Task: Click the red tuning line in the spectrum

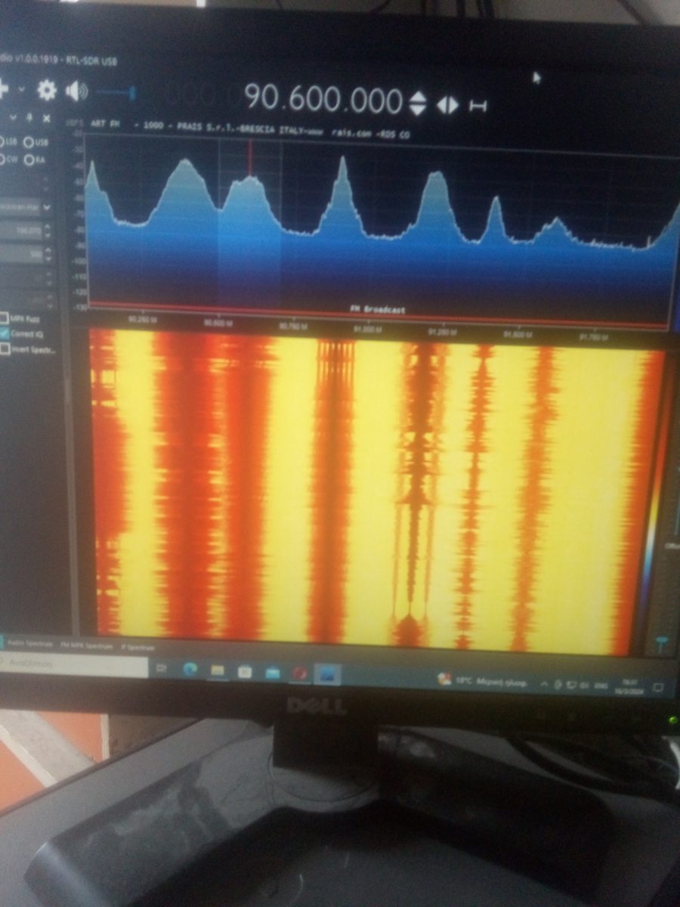Action: (250, 157)
